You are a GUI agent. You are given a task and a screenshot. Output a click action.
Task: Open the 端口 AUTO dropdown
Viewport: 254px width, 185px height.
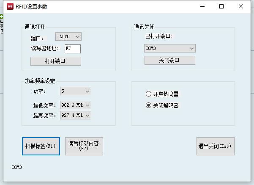(x=68, y=37)
